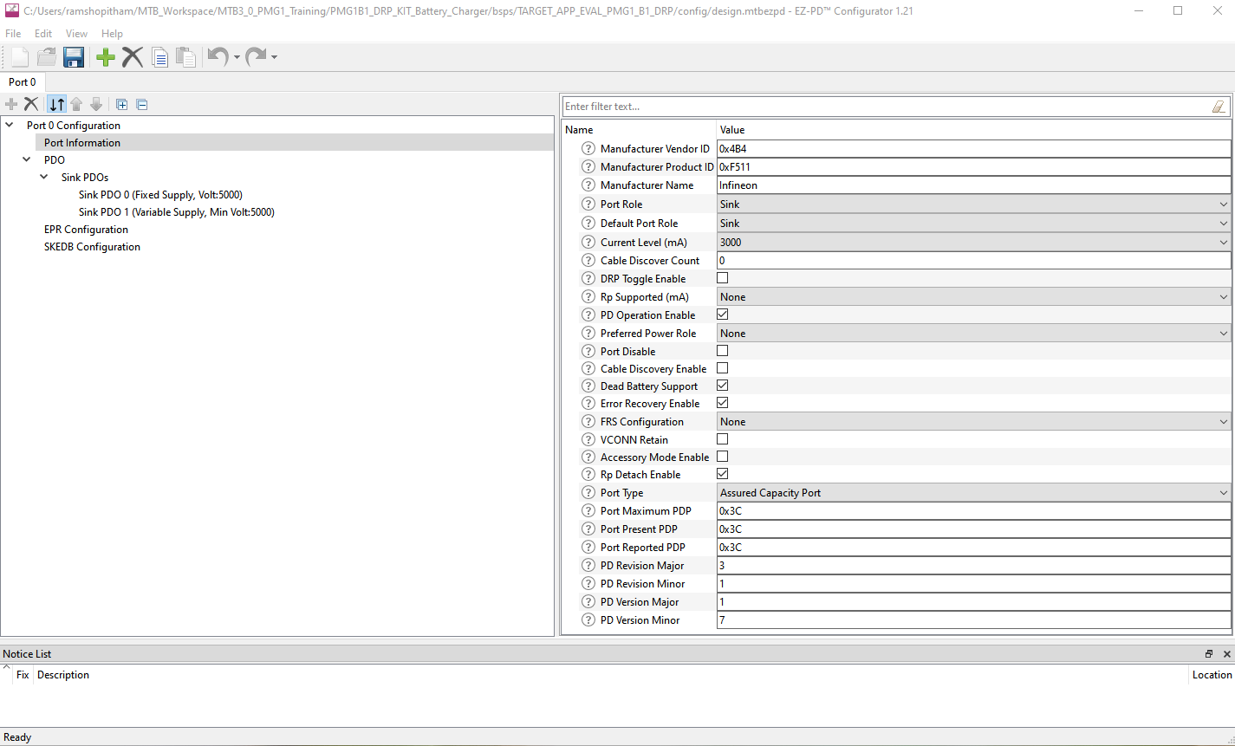Open the Port Type dropdown
The image size is (1235, 746).
(974, 493)
